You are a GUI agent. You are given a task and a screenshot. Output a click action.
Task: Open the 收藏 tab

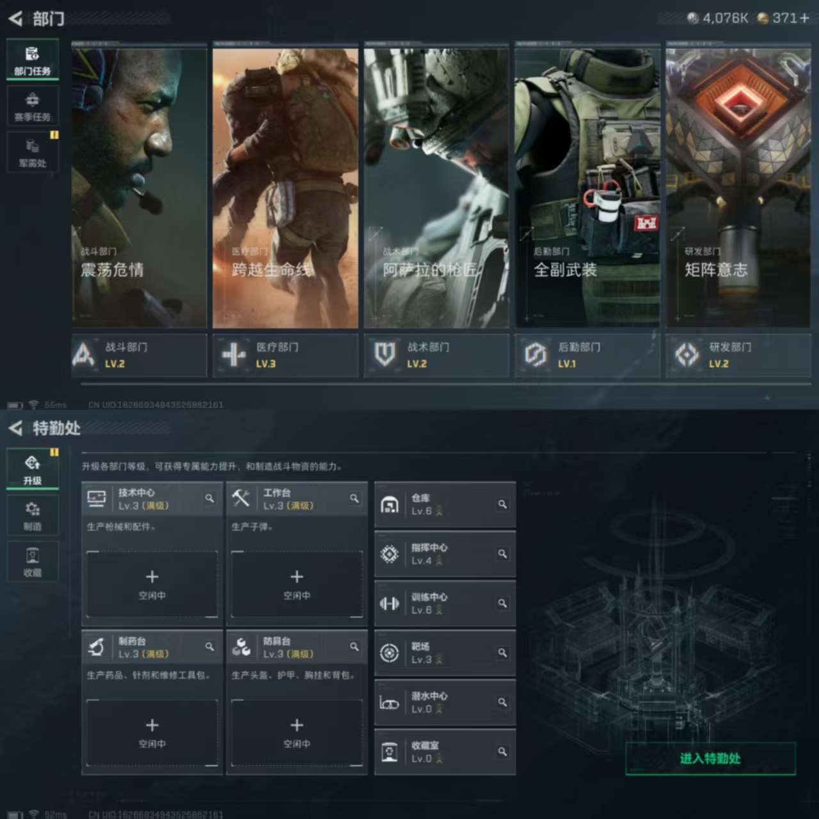33,562
